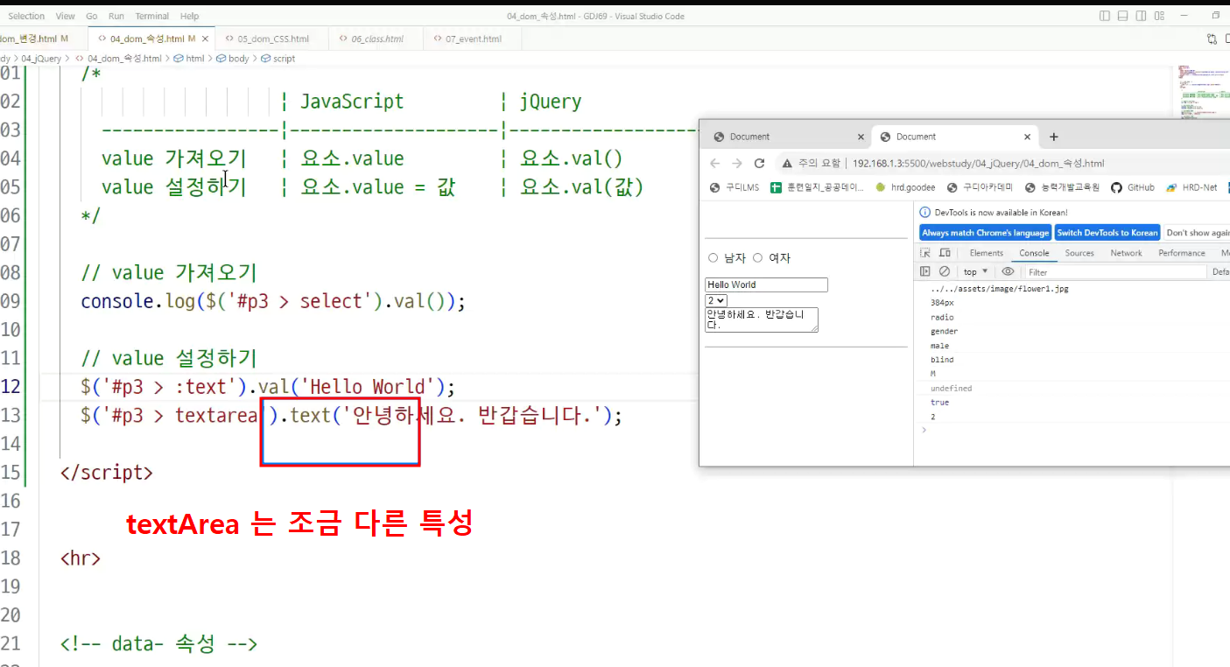This screenshot has width=1230, height=667.
Task: Switch to 05_dom_CSS.html editor tab
Action: click(x=271, y=39)
